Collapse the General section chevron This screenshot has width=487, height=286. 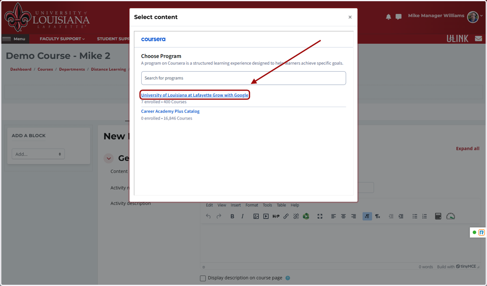(109, 158)
